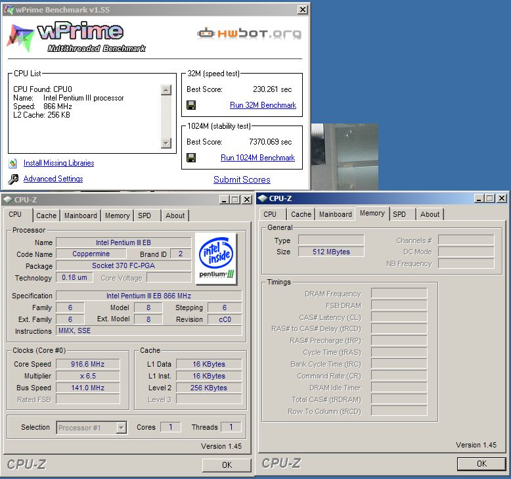Click the left CPU-Z title bar icon

(x=8, y=200)
